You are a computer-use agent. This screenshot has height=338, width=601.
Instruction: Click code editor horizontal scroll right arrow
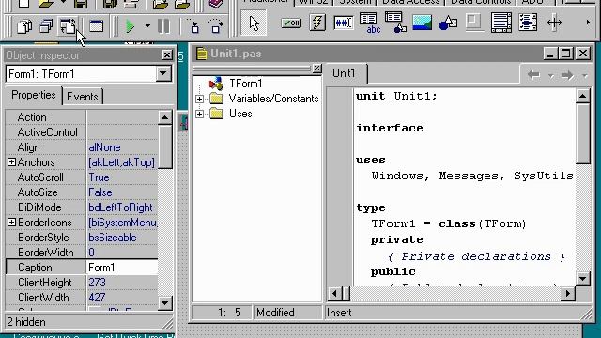point(568,294)
